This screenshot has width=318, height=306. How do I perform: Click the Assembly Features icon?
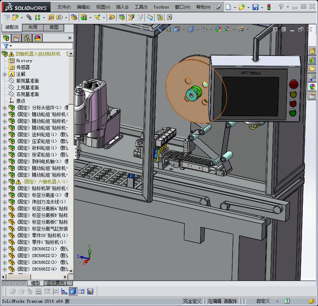(84, 18)
